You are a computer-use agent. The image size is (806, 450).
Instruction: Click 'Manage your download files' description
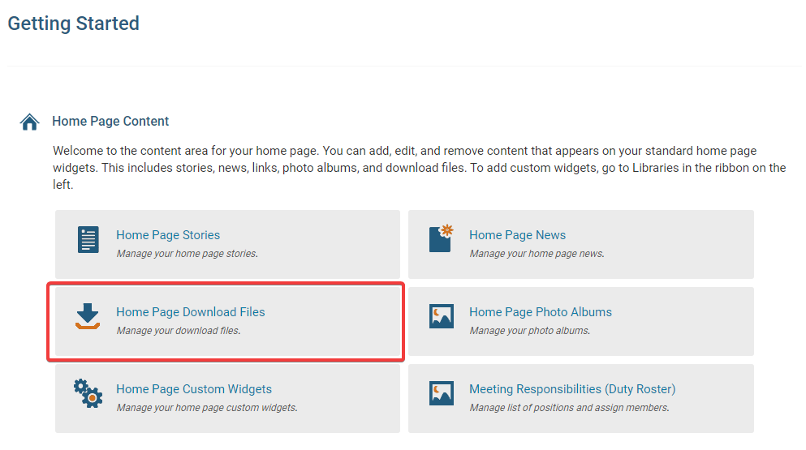pyautogui.click(x=179, y=331)
